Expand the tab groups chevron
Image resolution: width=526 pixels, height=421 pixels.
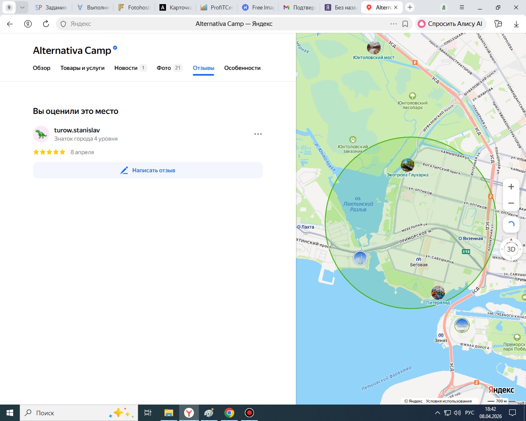pyautogui.click(x=22, y=7)
